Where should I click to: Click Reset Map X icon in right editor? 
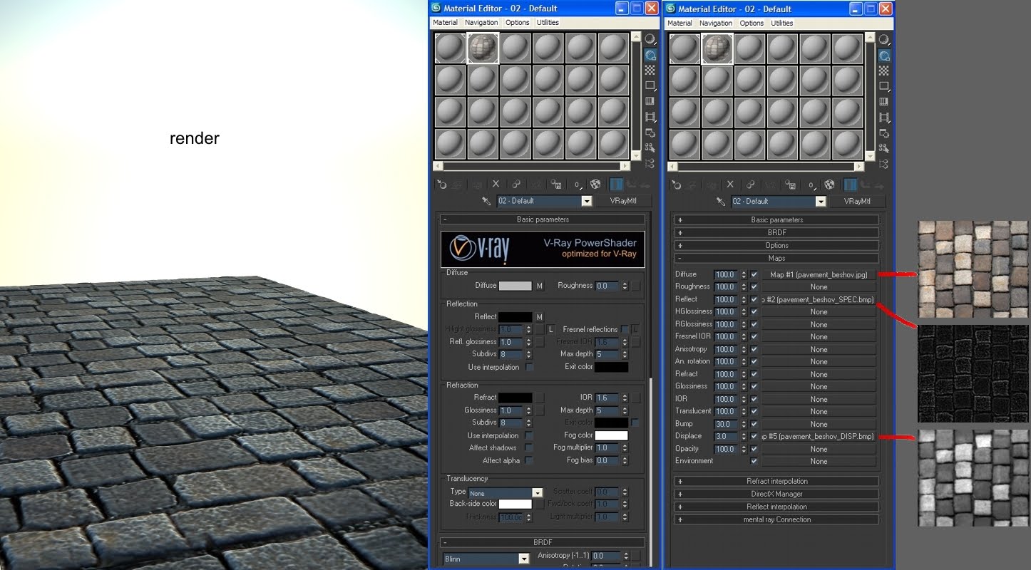(731, 185)
